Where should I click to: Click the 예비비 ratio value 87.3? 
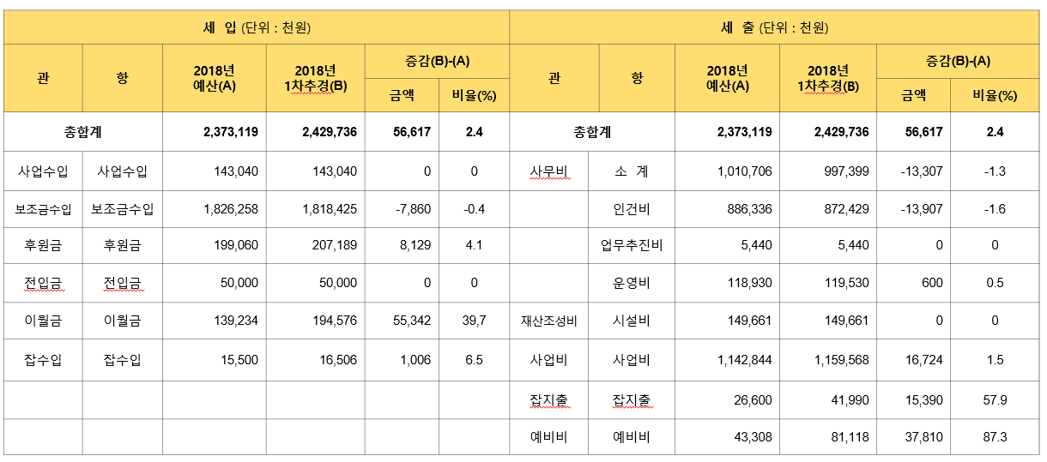pos(995,437)
